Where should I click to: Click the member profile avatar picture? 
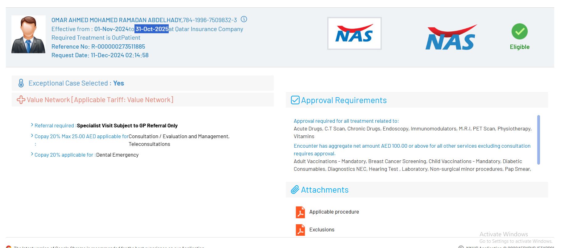tap(28, 34)
